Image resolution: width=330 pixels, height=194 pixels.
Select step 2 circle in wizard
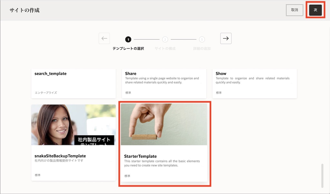pyautogui.click(x=165, y=40)
